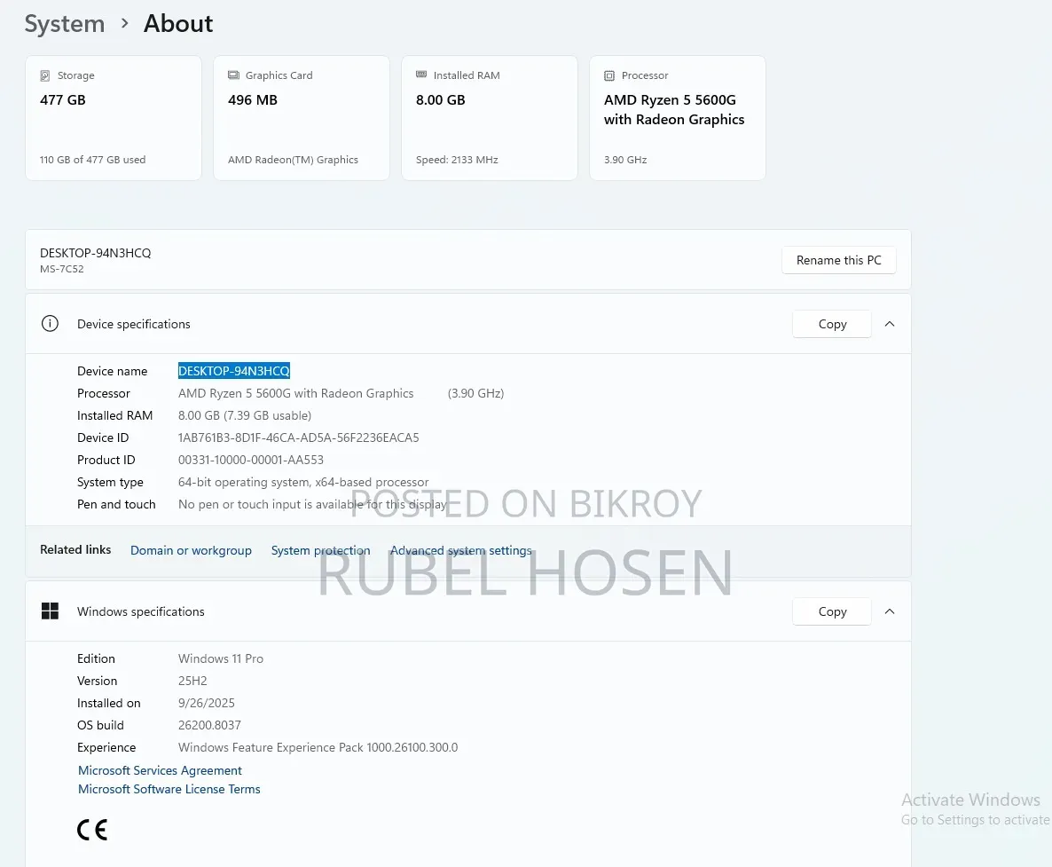This screenshot has width=1052, height=867.
Task: Click Rename this PC button
Action: tap(838, 260)
